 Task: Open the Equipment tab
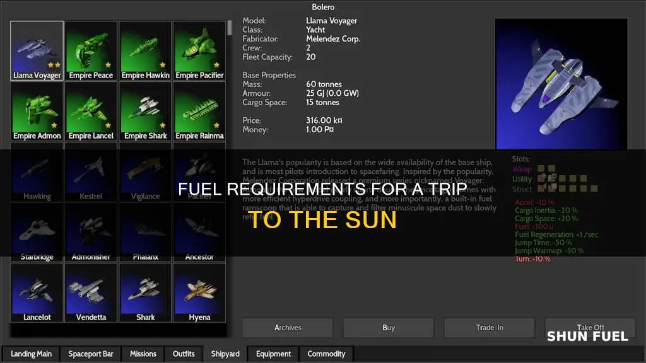(x=274, y=354)
